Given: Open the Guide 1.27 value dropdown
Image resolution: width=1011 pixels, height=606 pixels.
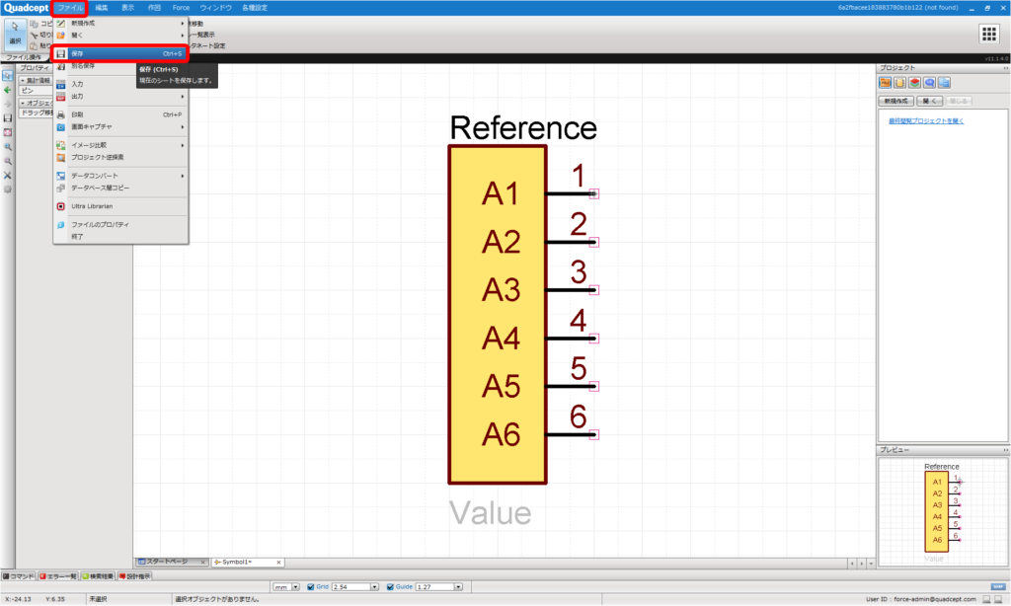Looking at the screenshot, I should pyautogui.click(x=458, y=587).
